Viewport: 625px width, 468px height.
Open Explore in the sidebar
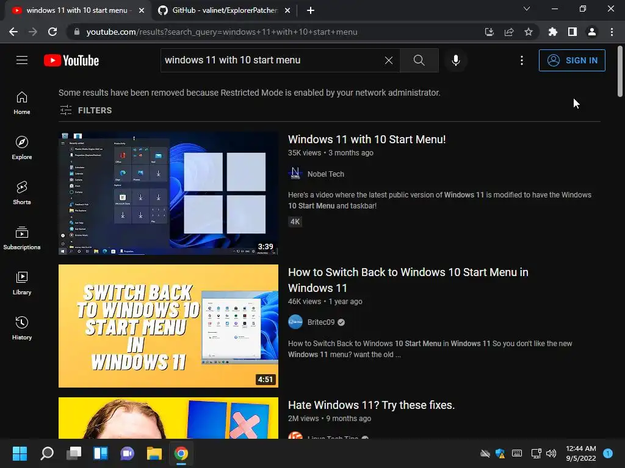point(22,148)
